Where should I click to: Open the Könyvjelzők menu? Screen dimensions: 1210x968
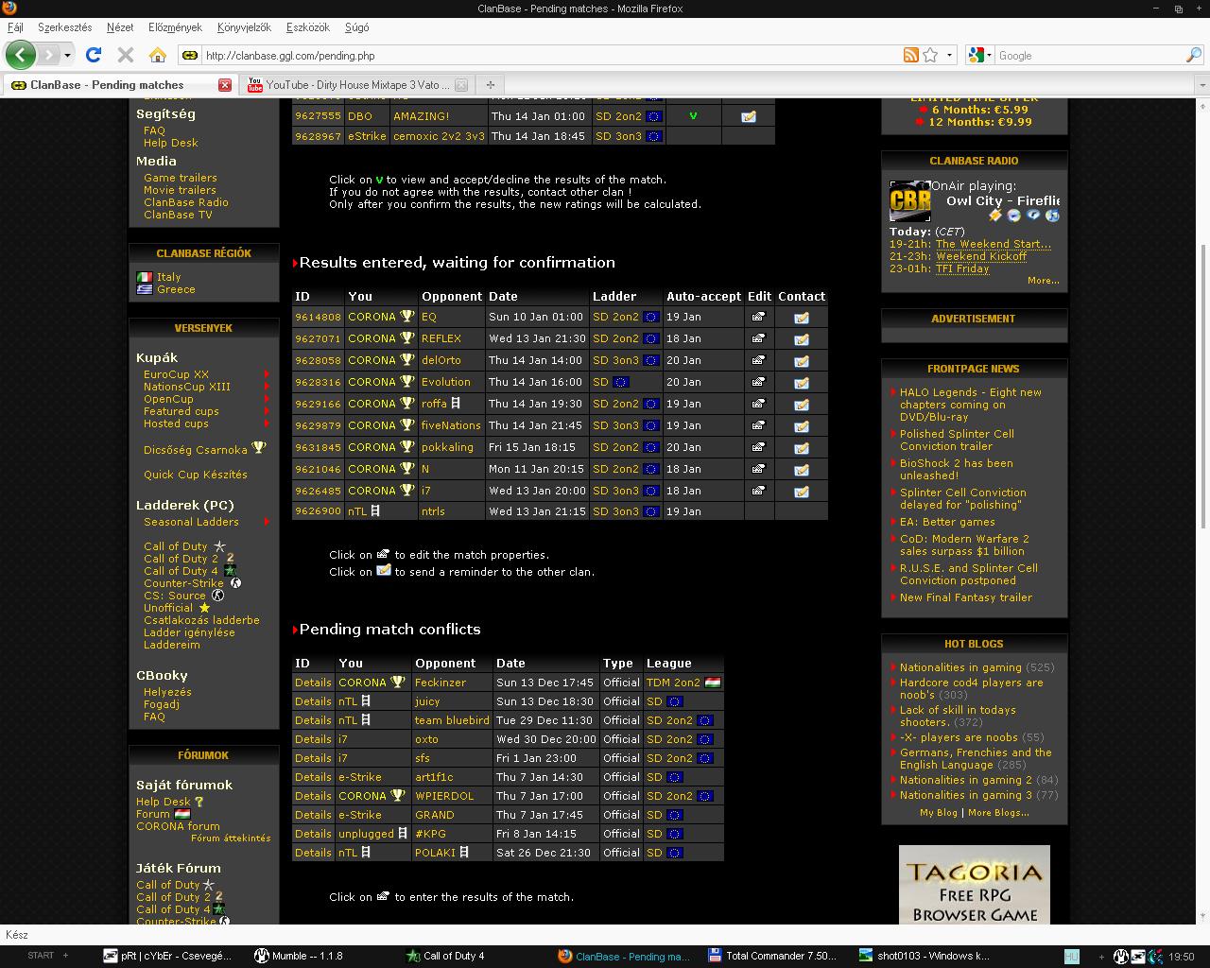[x=244, y=27]
